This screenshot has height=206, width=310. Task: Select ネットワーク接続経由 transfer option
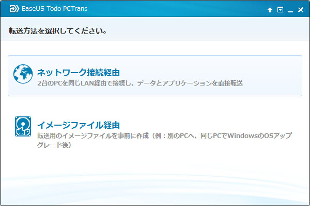(x=155, y=76)
